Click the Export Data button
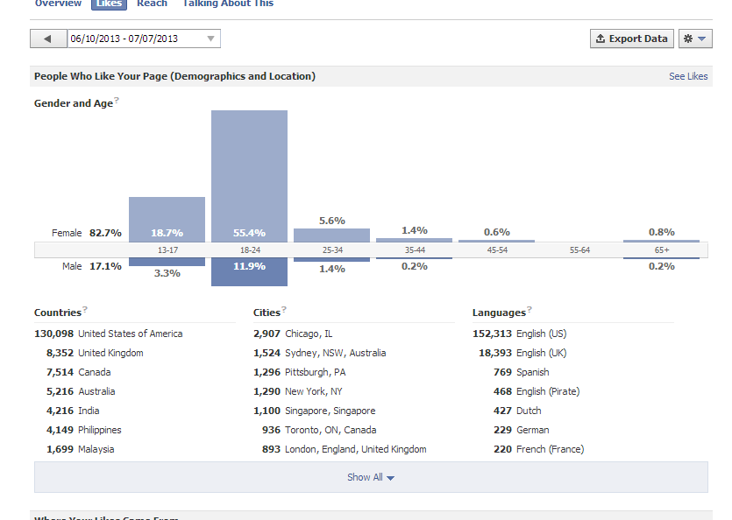Viewport: 732px width, 520px height. [632, 39]
